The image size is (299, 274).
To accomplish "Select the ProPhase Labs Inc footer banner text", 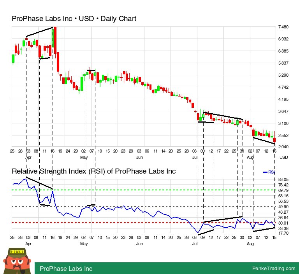I will pos(66,269).
